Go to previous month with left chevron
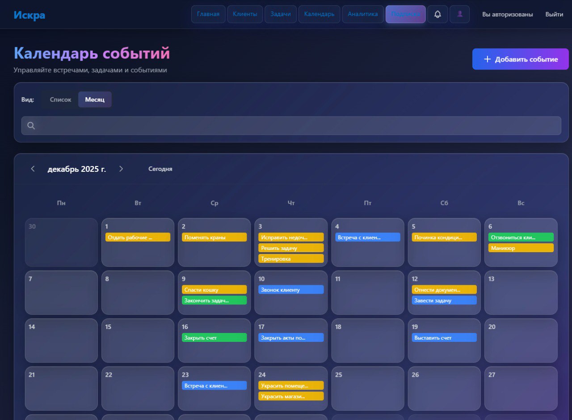572x420 pixels. [x=33, y=169]
